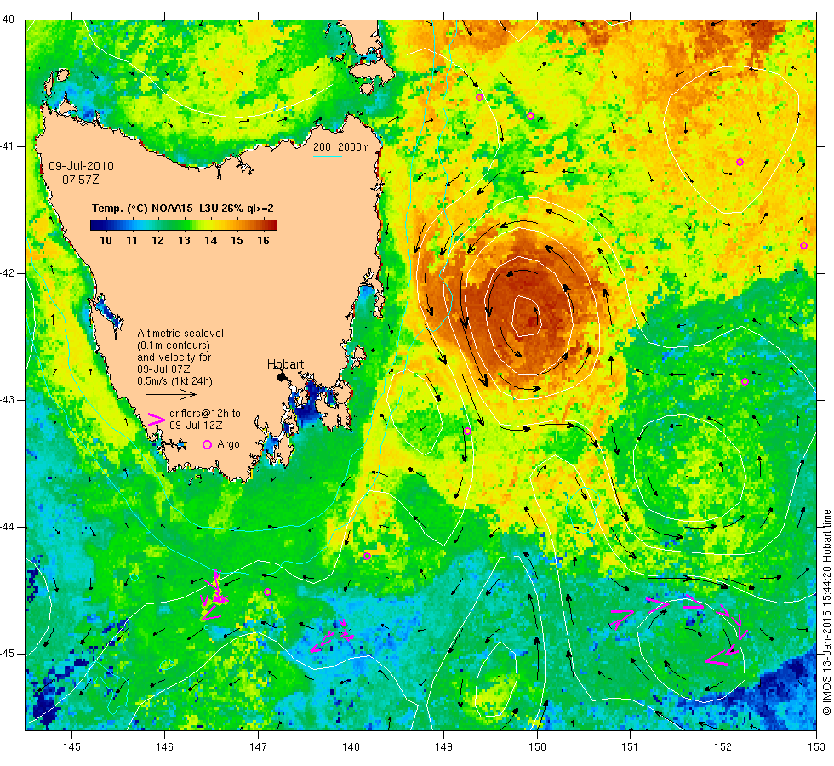
Task: Click the '-43' latitude axis label
Action: 7,400
